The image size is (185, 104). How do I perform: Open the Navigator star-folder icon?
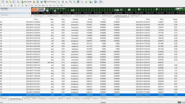coord(10,2)
